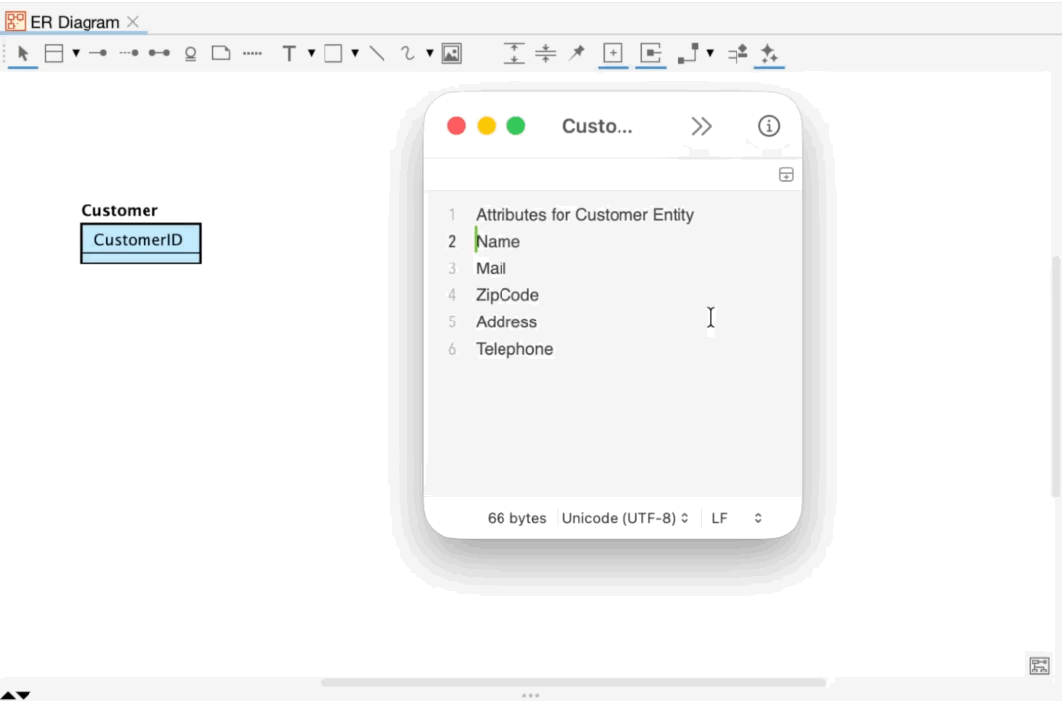Toggle the sparkle auto-layout tool
1062x701 pixels.
769,54
